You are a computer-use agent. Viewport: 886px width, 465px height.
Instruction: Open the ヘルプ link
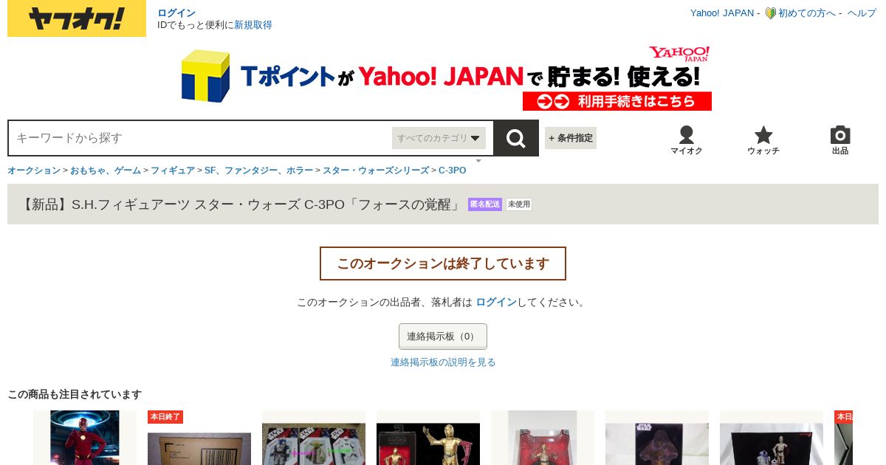pos(862,13)
